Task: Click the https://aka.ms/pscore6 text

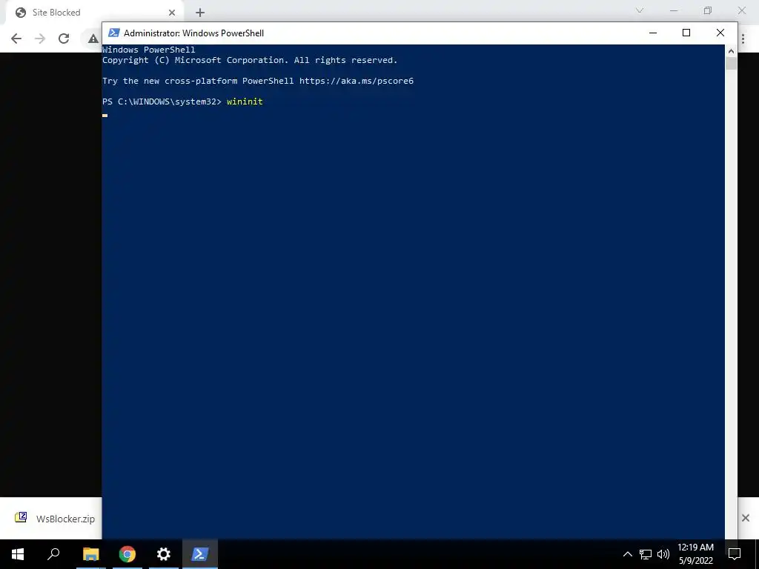Action: pos(357,81)
